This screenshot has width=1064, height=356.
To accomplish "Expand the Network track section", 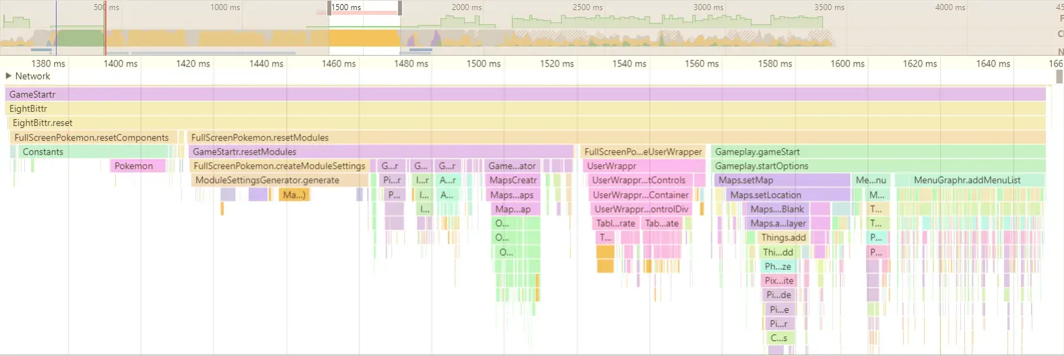I will (x=9, y=76).
